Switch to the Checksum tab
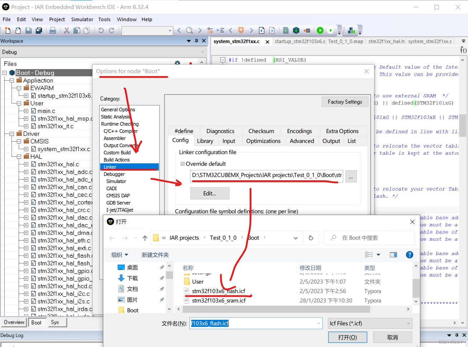The image size is (468, 347). coord(261,131)
